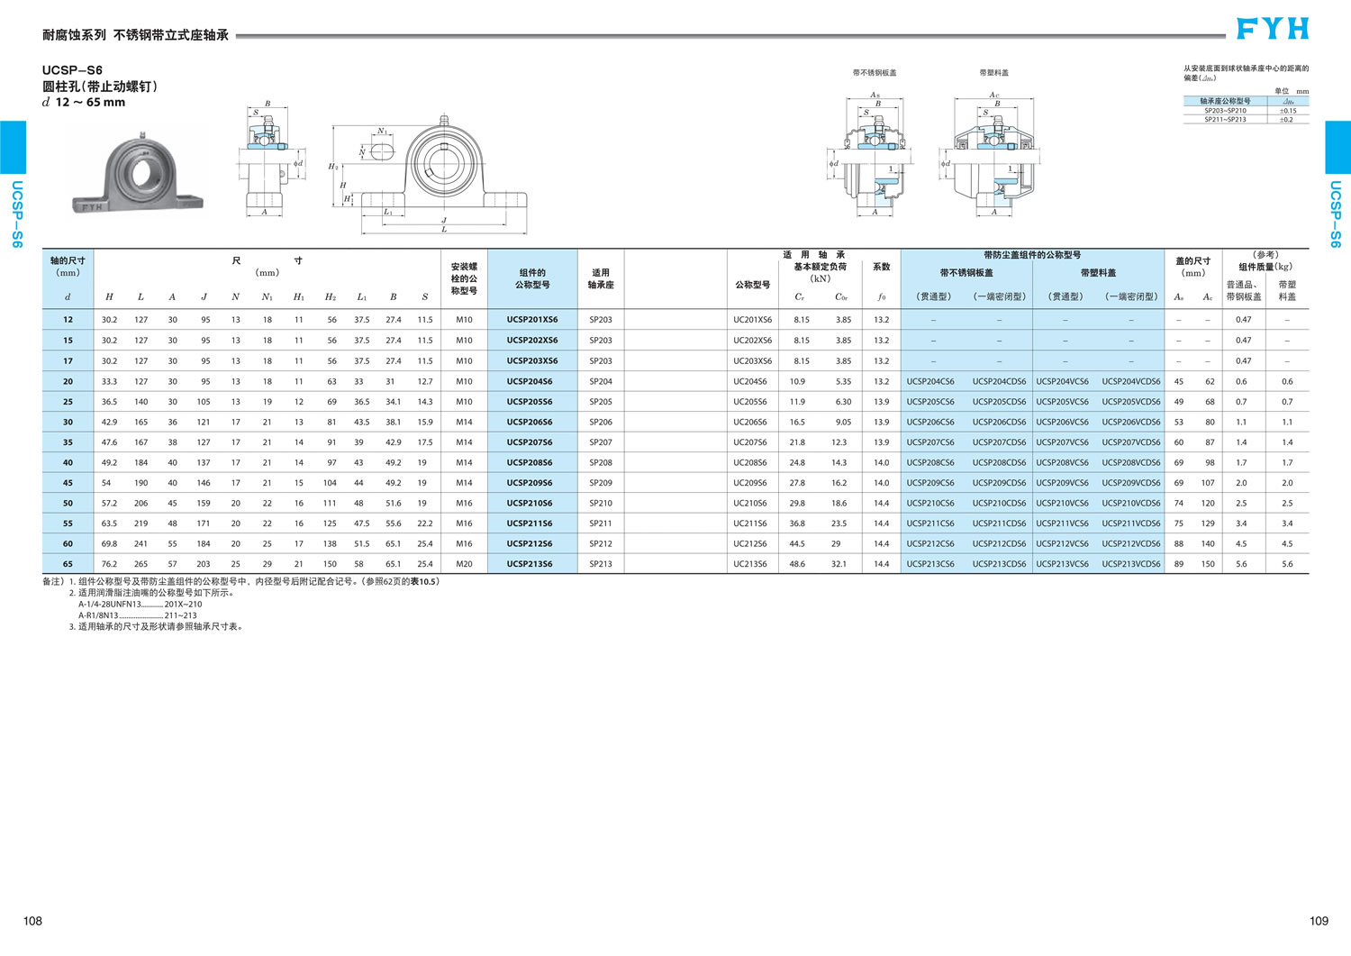Click the 带不锈钢板盖 cross-section drawing
Image resolution: width=1351 pixels, height=956 pixels.
[x=873, y=153]
